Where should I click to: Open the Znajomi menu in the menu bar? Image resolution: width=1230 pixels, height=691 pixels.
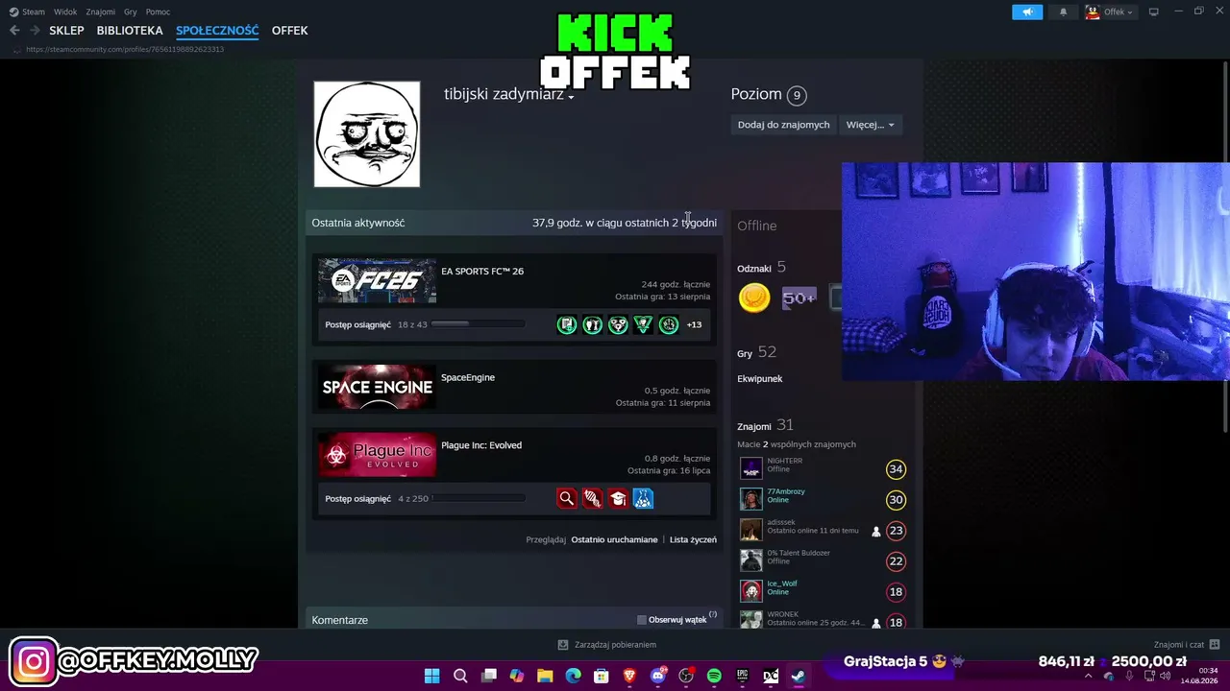pos(101,12)
